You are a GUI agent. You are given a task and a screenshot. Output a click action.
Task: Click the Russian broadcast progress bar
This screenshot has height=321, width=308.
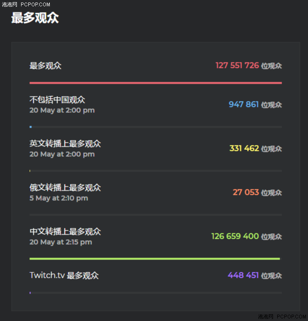coord(156,215)
